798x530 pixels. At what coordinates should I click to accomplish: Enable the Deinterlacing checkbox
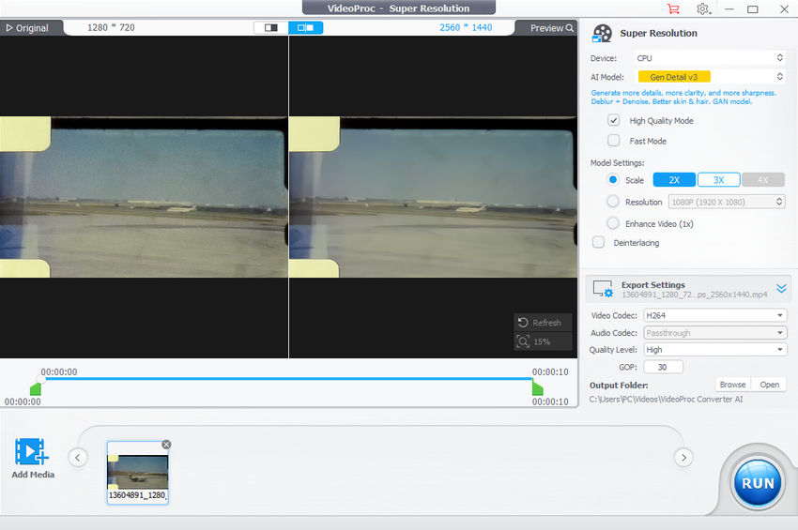(x=599, y=242)
